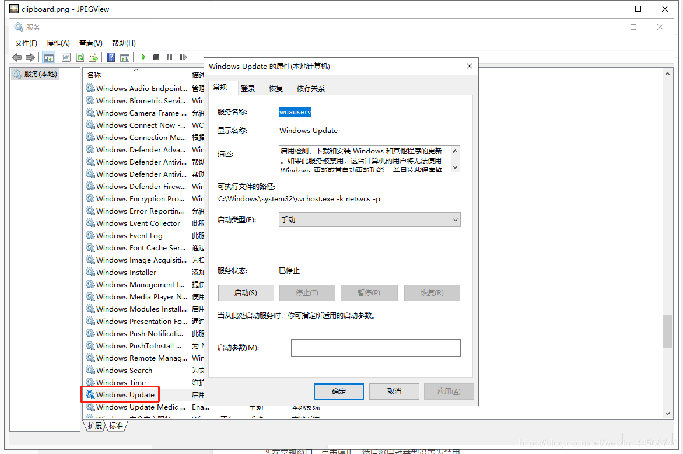Click gear icon beside Windows Audio Endpoint

pos(90,88)
